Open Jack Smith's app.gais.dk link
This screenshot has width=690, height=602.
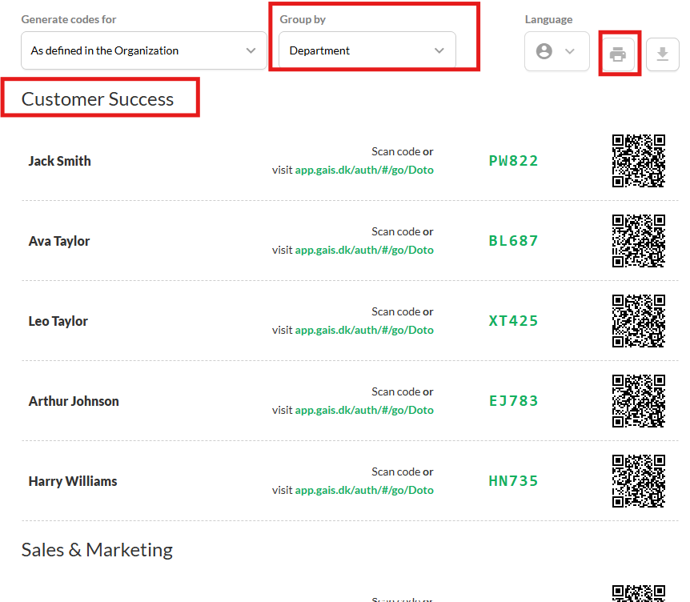(x=364, y=170)
